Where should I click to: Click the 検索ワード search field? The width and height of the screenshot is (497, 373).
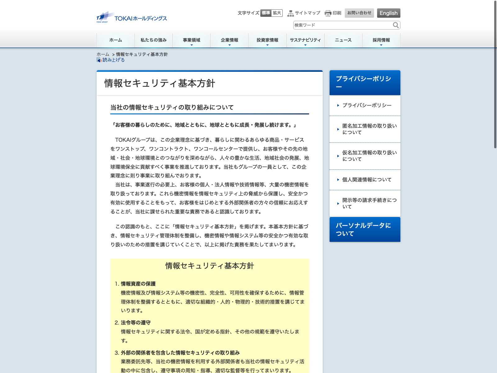342,25
